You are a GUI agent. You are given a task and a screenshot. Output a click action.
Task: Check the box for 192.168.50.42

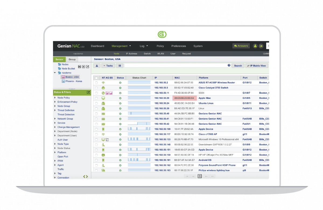click(96, 124)
